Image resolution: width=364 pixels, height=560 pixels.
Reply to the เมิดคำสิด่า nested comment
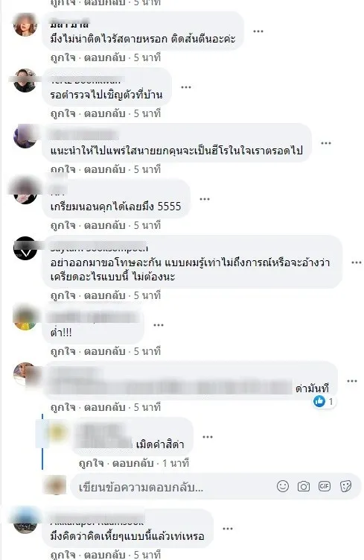point(133,463)
